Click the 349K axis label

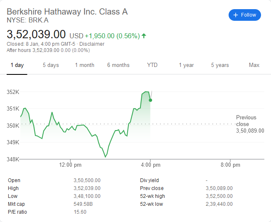(13, 142)
